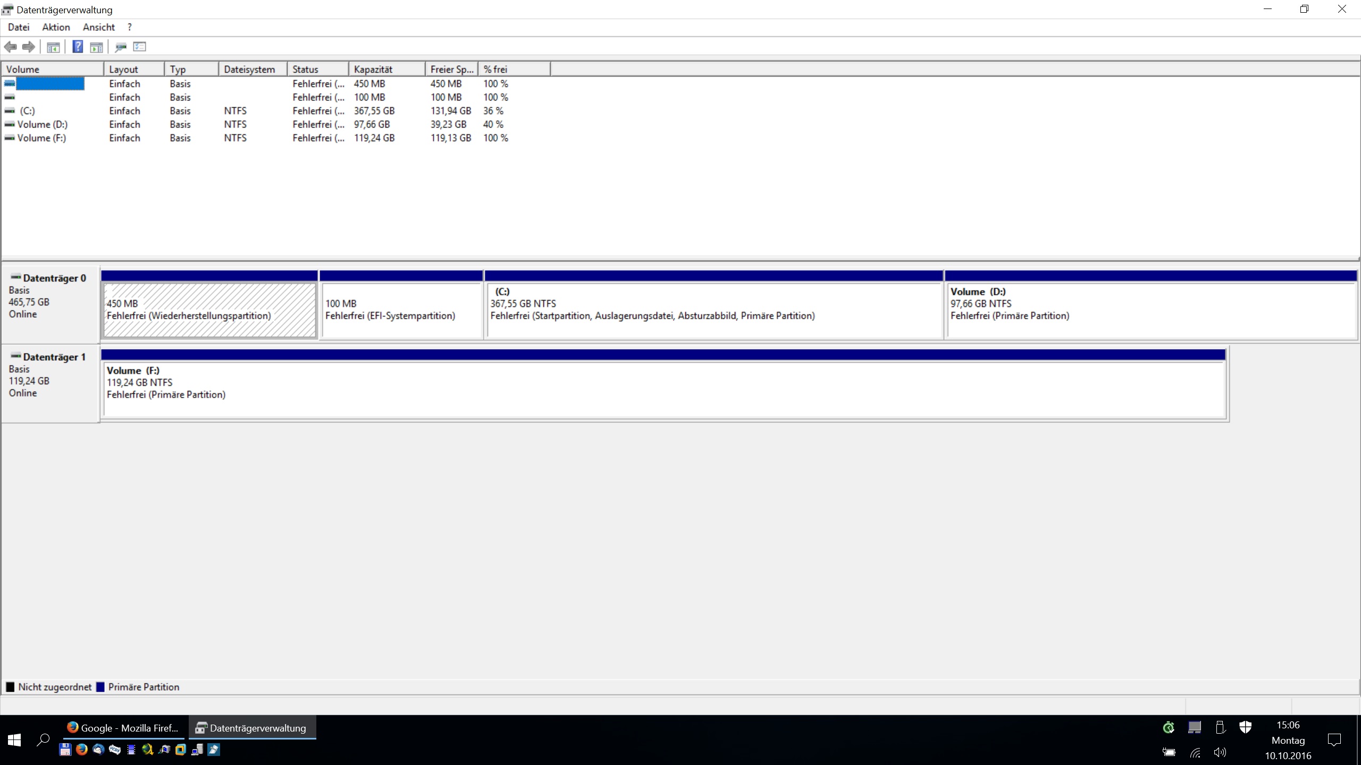
Task: Open the Ansicht menu
Action: pos(99,27)
